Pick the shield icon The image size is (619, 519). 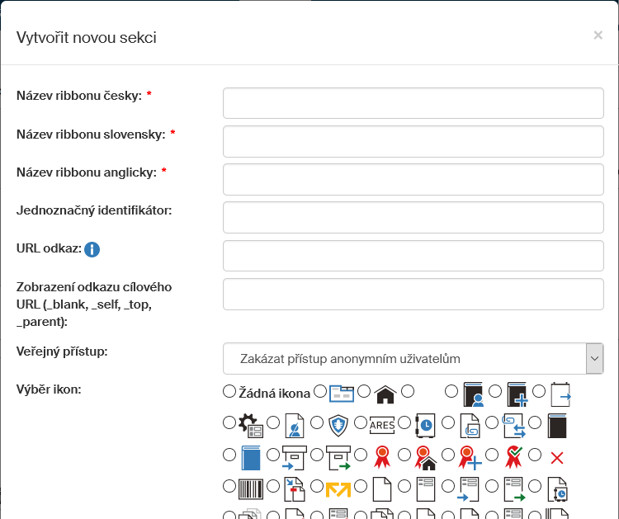(x=339, y=425)
